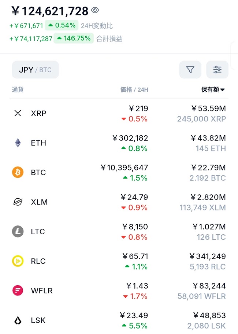Click the XRP coin icon

pos(18,113)
